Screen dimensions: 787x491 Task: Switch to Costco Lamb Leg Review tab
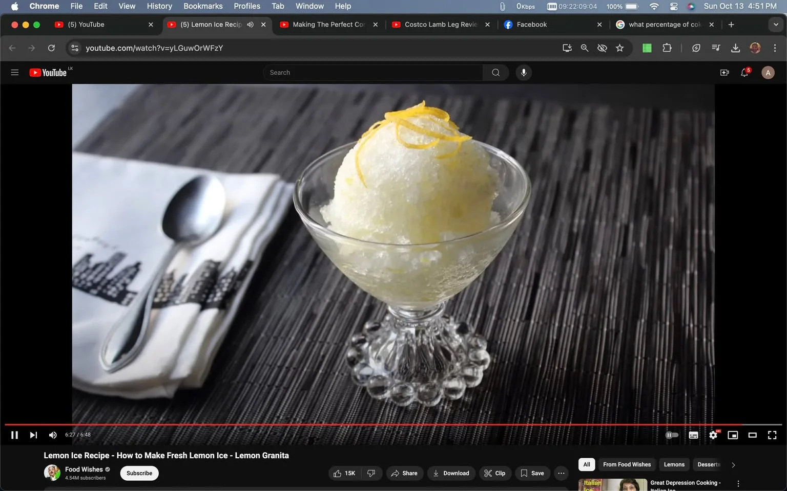click(x=441, y=25)
